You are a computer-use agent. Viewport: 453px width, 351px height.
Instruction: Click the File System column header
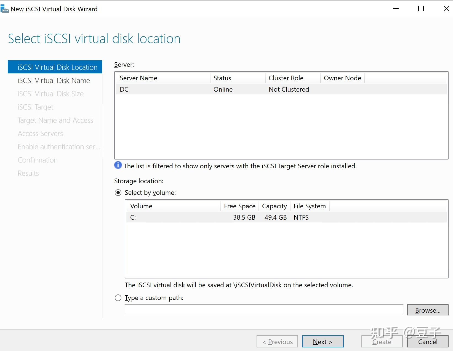tap(310, 206)
